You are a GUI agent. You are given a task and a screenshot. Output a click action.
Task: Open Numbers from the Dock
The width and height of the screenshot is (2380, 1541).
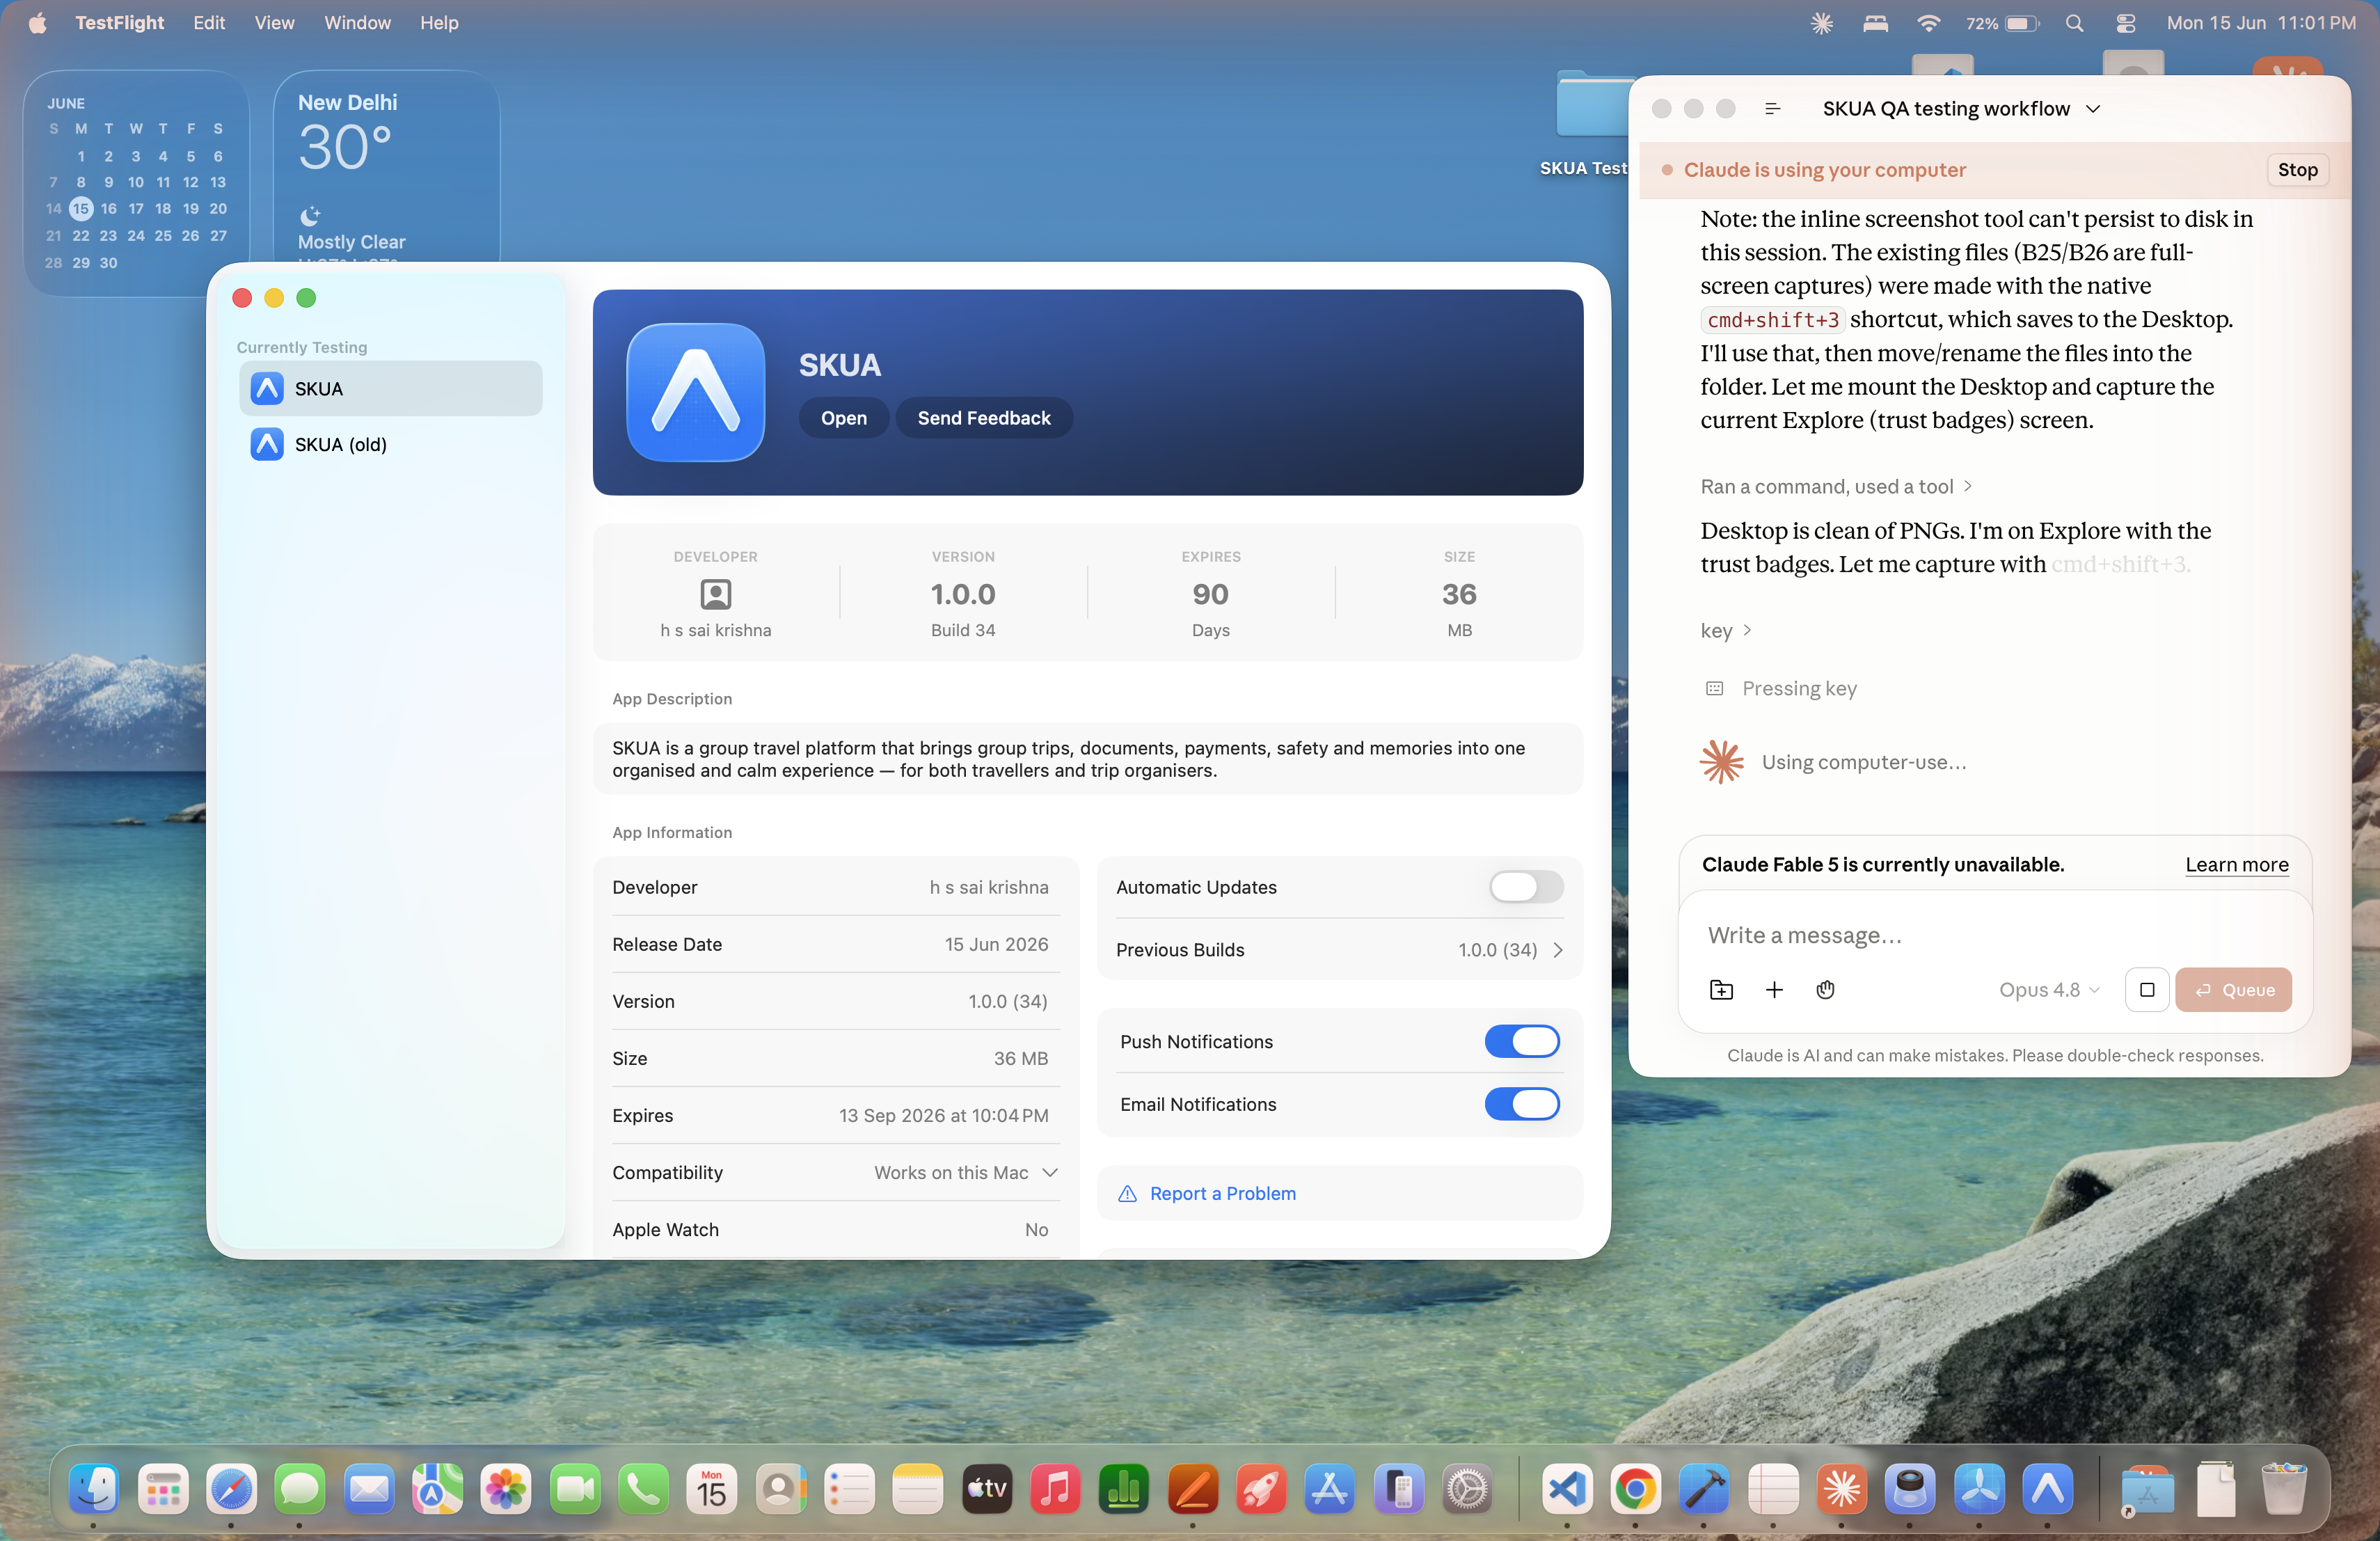tap(1123, 1489)
